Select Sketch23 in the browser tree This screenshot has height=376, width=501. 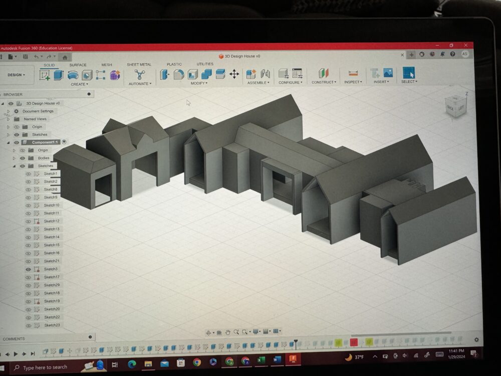coord(52,325)
